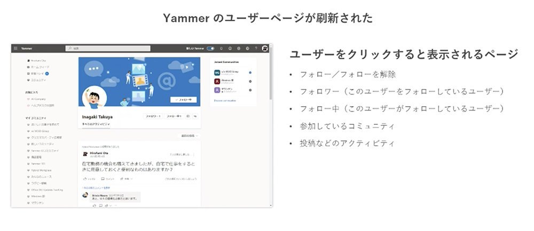
Task: Open the profile avatar in top-right header
Action: [x=265, y=49]
